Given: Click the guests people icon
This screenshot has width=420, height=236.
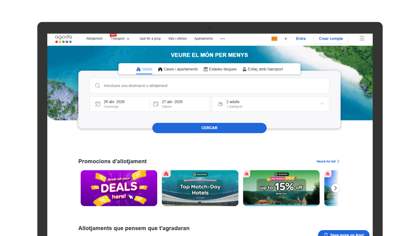Looking at the screenshot, I should (220, 104).
